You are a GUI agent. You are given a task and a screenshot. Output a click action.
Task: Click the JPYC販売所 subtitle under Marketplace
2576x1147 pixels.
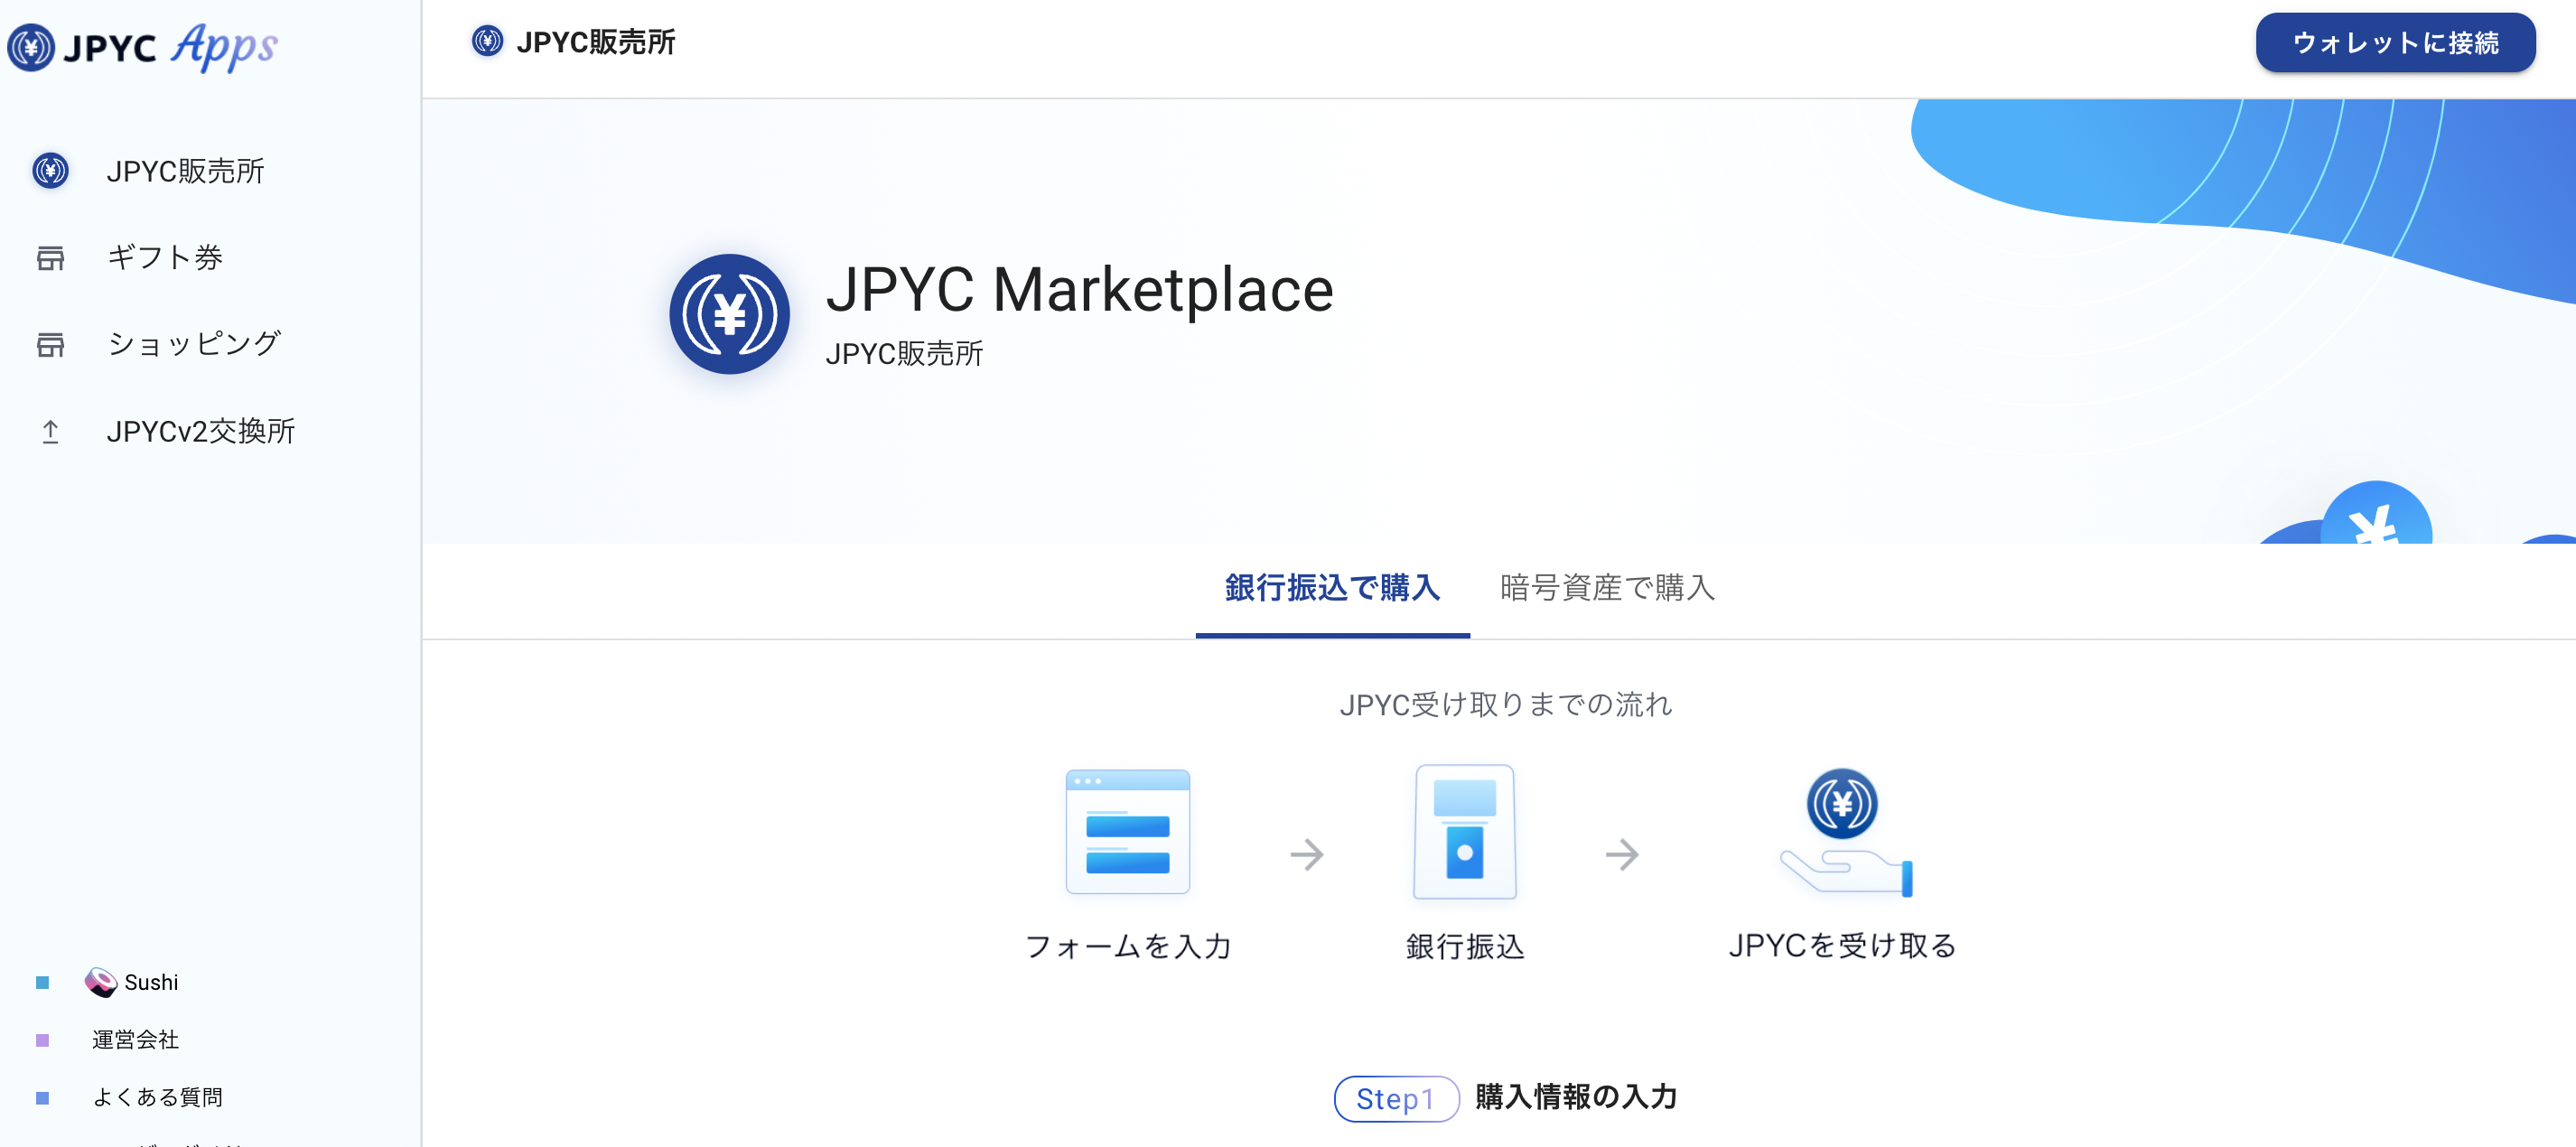click(x=904, y=354)
